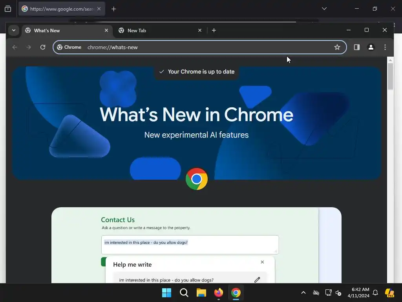Click the Chrome site info chip
The width and height of the screenshot is (402, 302).
(69, 47)
